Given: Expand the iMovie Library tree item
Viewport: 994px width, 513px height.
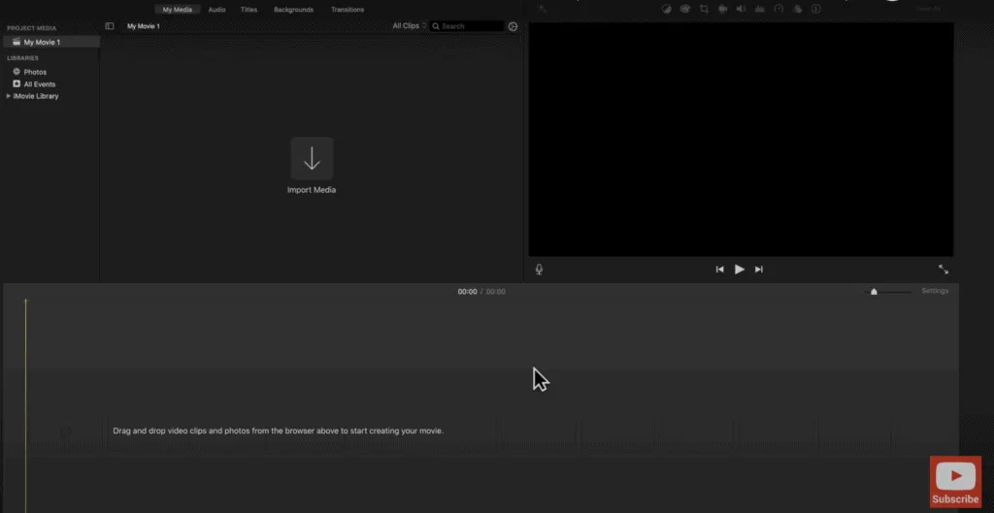Looking at the screenshot, I should click(x=9, y=96).
